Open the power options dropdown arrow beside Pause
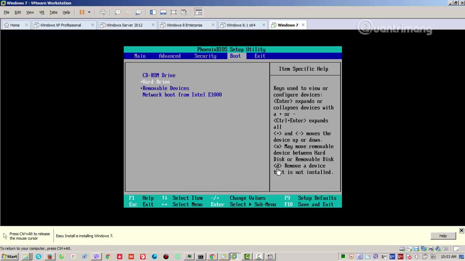465x261 pixels. pyautogui.click(x=89, y=12)
